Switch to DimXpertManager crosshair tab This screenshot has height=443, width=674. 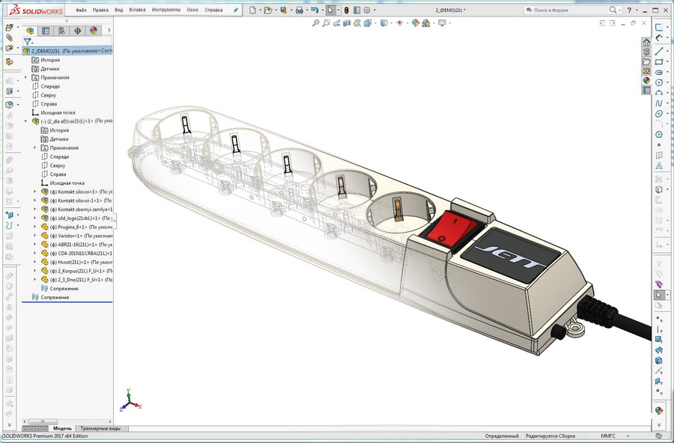pos(77,31)
